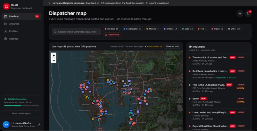Image resolution: width=257 pixels, height=131 pixels.
Task: Click the I-275 highway shield on the map
Action: 100,129
